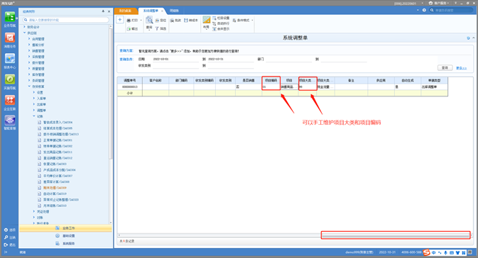Expand the 入库单 tree node

[34, 98]
